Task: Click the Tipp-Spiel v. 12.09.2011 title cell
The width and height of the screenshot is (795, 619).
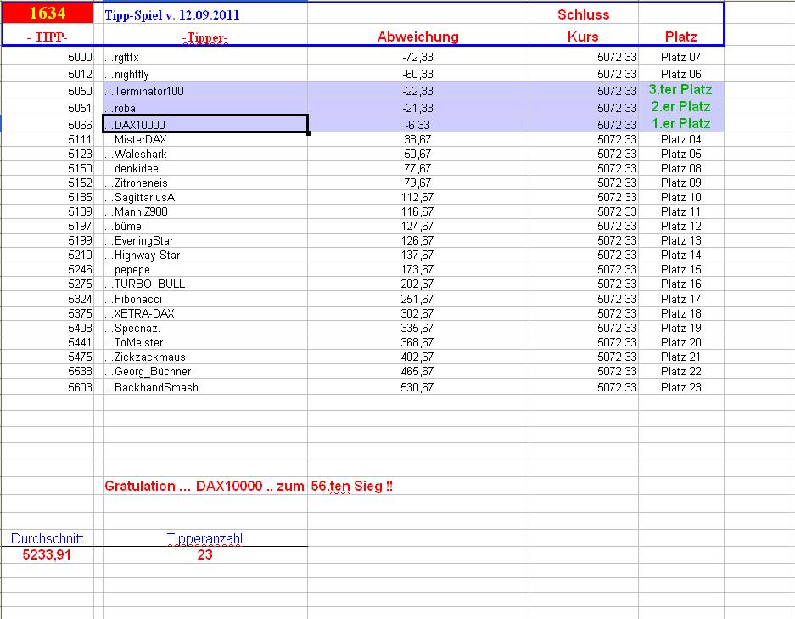Action: click(x=170, y=14)
